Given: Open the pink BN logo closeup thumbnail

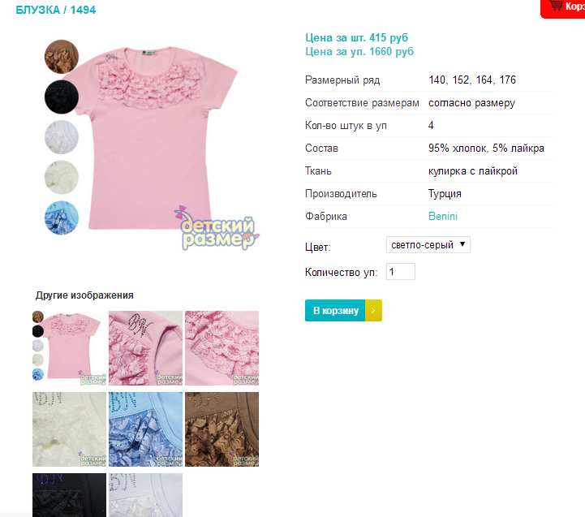Looking at the screenshot, I should click(x=145, y=348).
